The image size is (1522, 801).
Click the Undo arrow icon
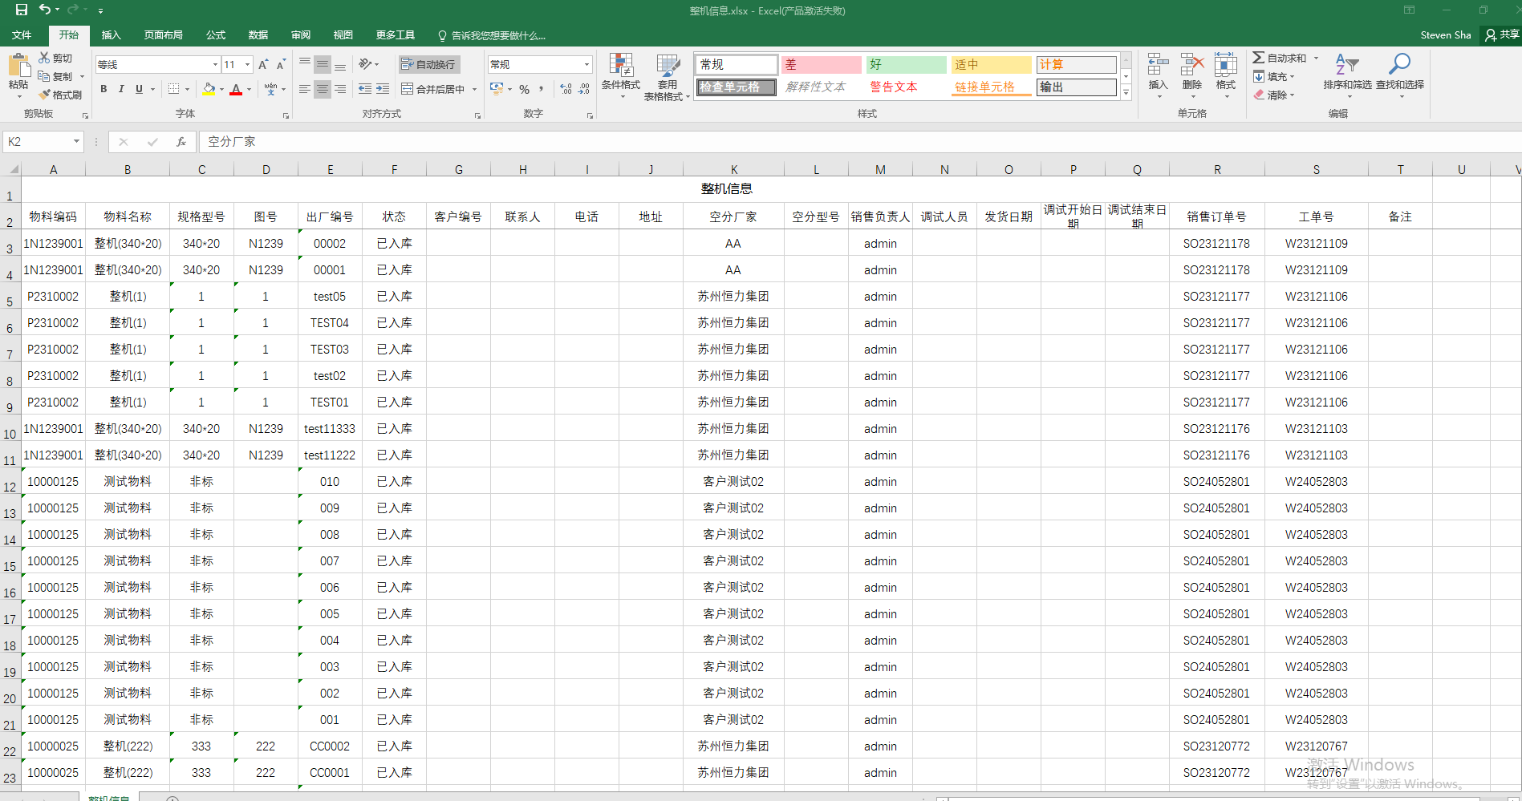[45, 10]
